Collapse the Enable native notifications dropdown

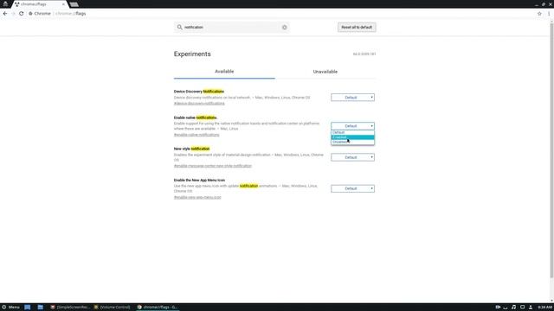coord(352,126)
